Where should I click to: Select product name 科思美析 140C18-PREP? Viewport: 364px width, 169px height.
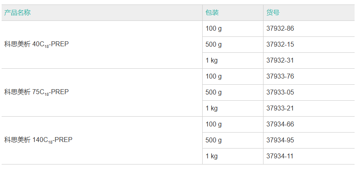click(38, 140)
